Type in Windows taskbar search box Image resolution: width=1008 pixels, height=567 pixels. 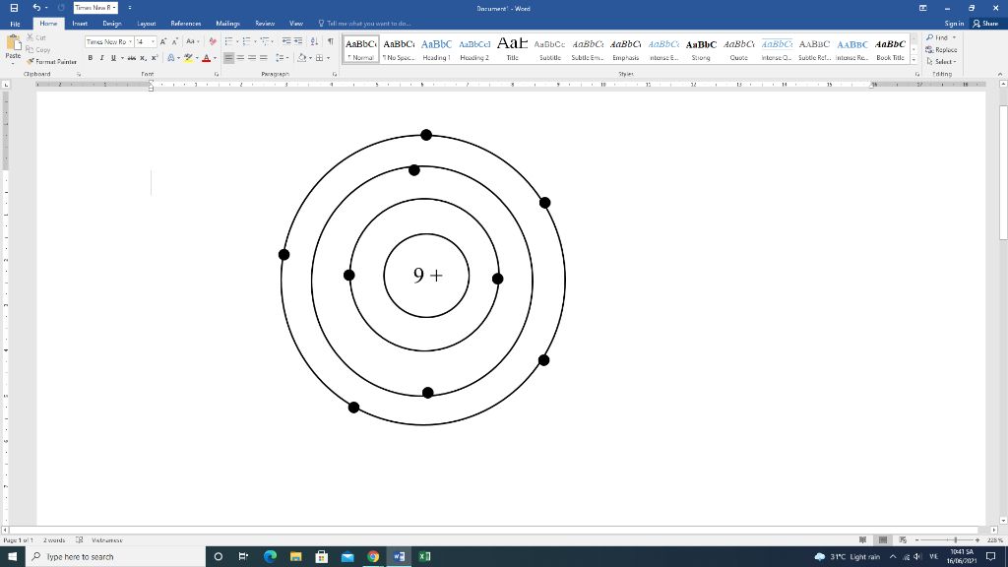(116, 557)
